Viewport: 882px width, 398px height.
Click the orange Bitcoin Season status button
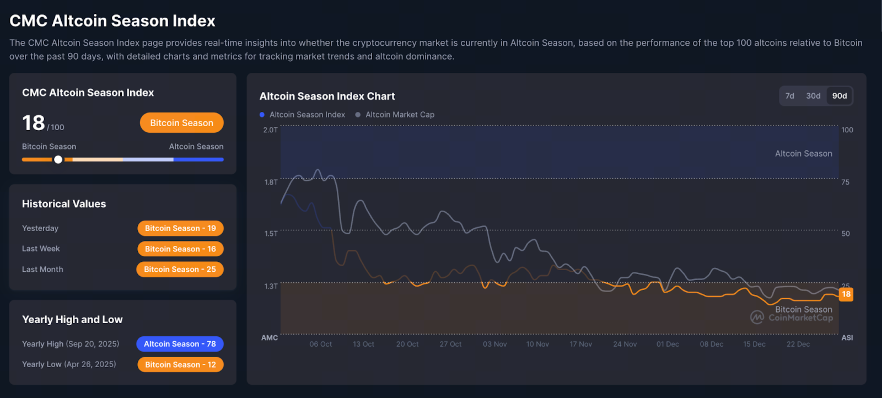(x=181, y=123)
